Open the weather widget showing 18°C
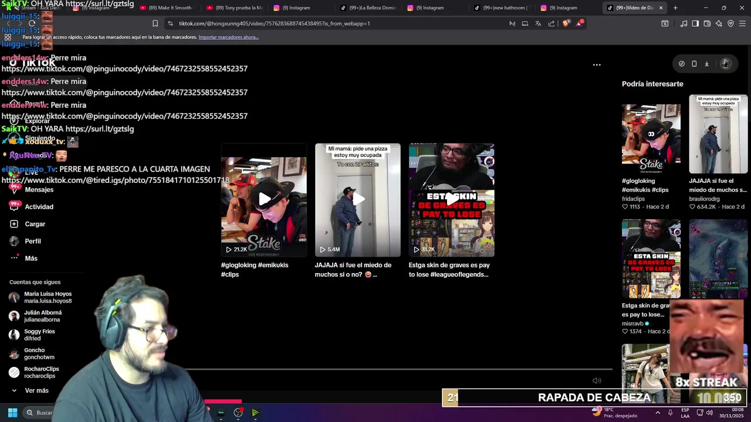 coord(614,413)
